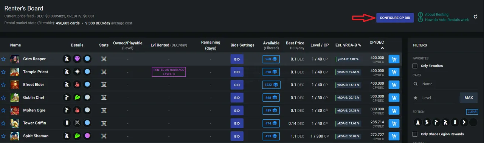
Task: Add Goblin Chef to cart
Action: click(x=394, y=97)
